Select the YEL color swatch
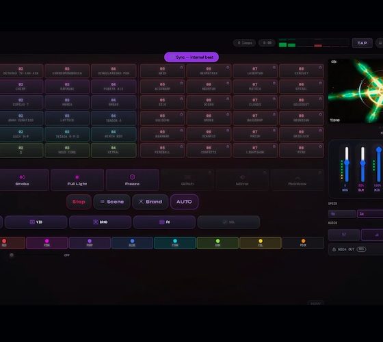Viewport: 383px width, 342px height. (x=261, y=243)
